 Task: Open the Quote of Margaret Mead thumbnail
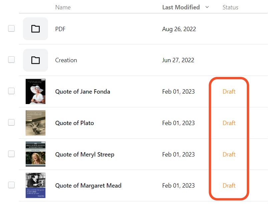tap(36, 185)
